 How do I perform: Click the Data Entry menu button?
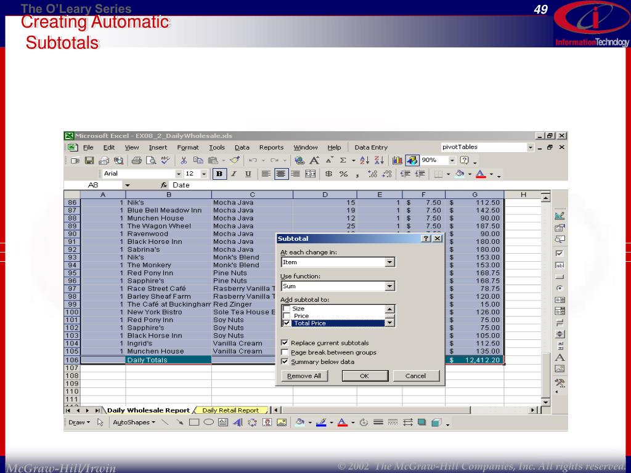coord(371,148)
